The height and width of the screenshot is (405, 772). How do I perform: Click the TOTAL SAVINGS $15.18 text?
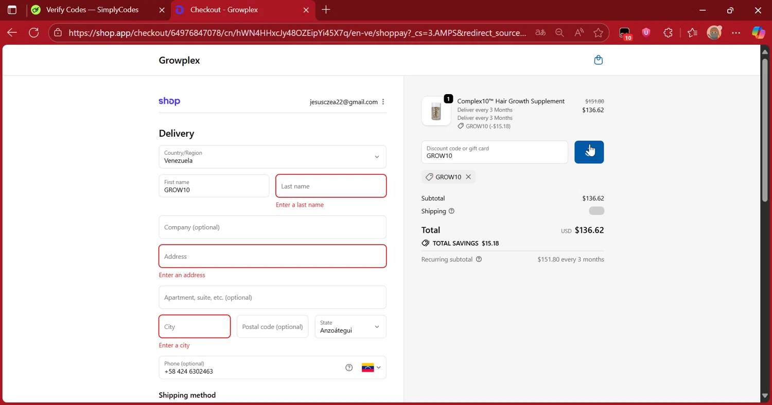pos(465,243)
